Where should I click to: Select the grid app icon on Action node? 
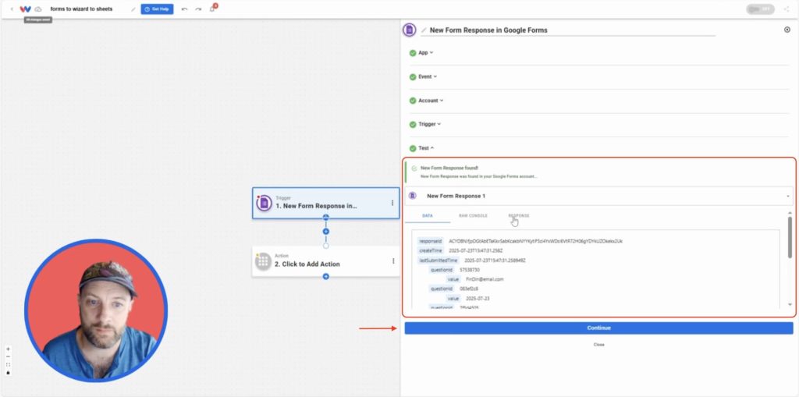(x=263, y=261)
